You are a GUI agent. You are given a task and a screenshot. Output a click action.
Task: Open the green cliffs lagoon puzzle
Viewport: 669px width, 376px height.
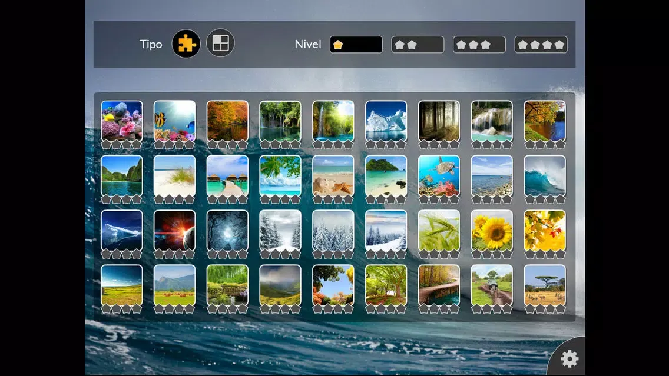121,176
